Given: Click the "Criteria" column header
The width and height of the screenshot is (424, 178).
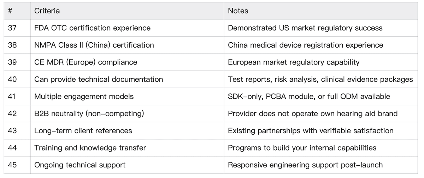Looking at the screenshot, I should 47,11.
